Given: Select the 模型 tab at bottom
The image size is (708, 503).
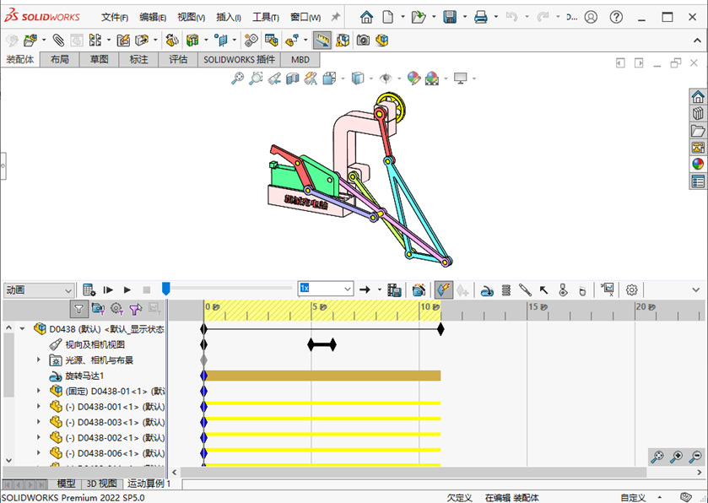Looking at the screenshot, I should tap(66, 484).
